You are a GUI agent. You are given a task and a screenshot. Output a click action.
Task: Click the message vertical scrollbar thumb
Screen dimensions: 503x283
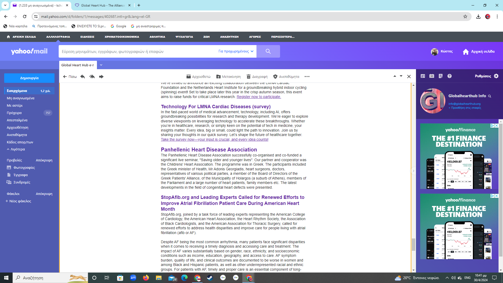pos(413,244)
